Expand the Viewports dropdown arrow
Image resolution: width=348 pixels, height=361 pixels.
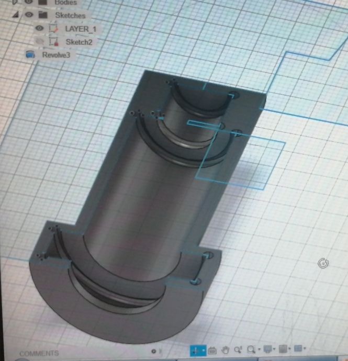[x=305, y=348]
